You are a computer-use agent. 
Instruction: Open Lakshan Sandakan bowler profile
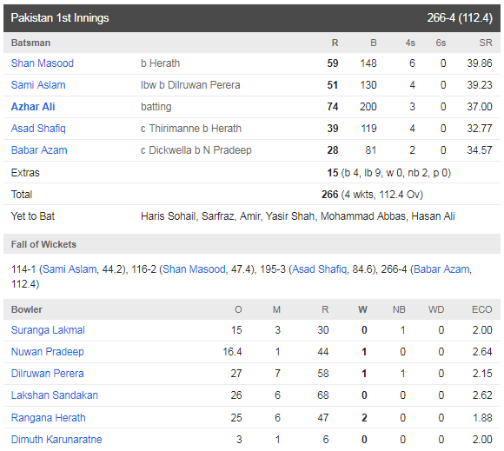(x=55, y=395)
